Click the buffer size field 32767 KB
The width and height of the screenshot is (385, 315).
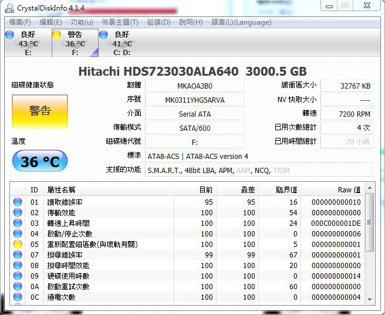pos(347,86)
